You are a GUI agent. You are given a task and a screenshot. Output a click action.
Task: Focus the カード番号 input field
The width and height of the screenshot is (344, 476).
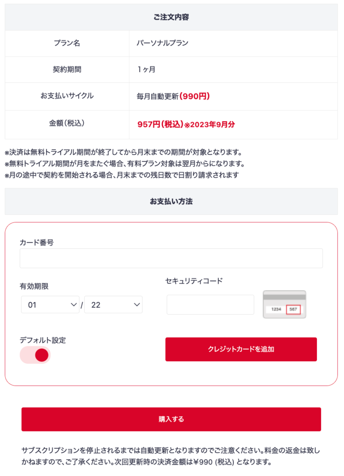pos(171,258)
